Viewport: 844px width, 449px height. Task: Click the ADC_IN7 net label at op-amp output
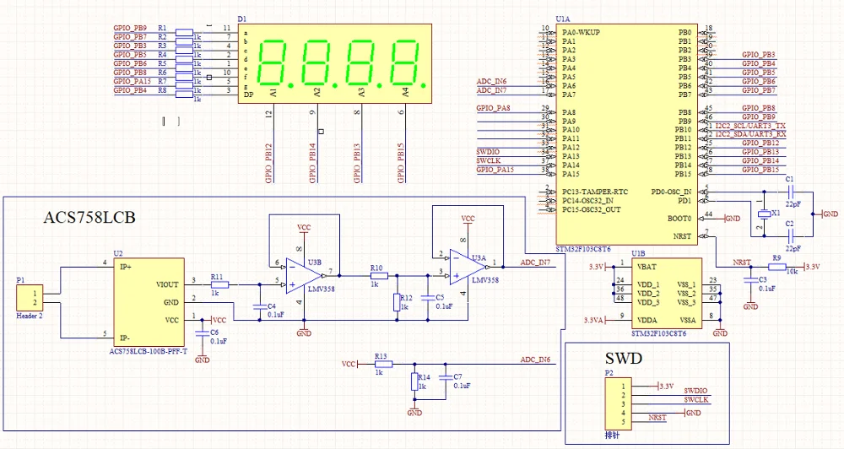pyautogui.click(x=535, y=262)
